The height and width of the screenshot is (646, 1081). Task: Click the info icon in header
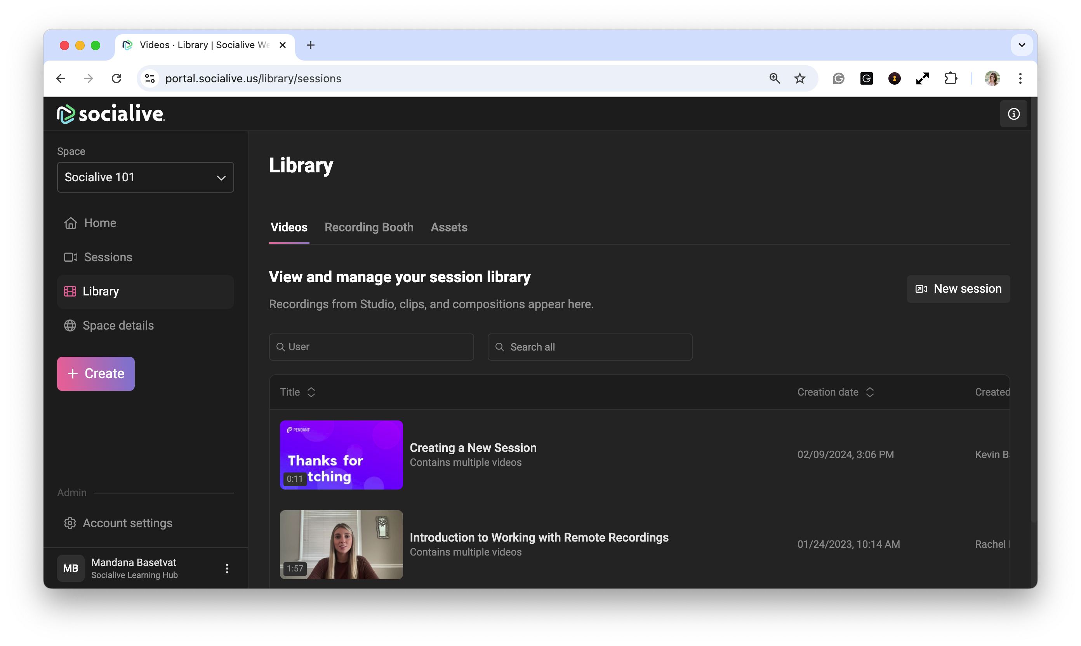click(1013, 114)
